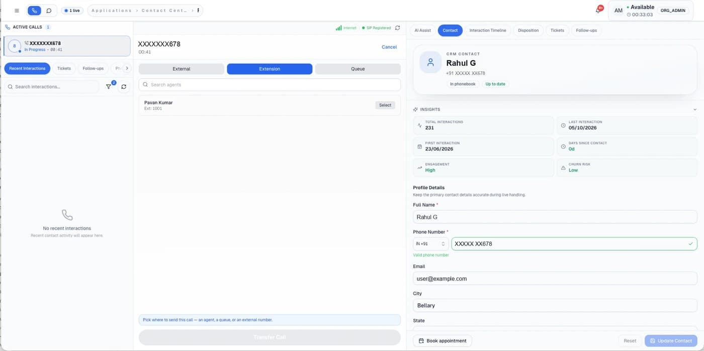Click the Up to date tag
The height and width of the screenshot is (351, 704).
495,84
